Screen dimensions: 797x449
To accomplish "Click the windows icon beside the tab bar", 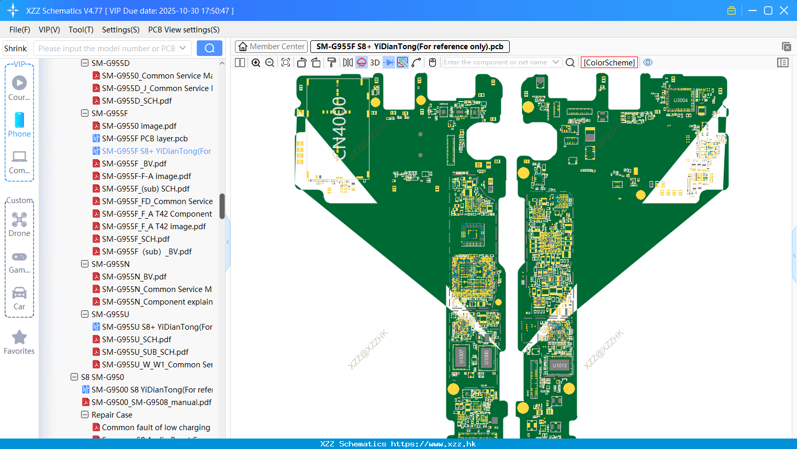I will tap(786, 47).
